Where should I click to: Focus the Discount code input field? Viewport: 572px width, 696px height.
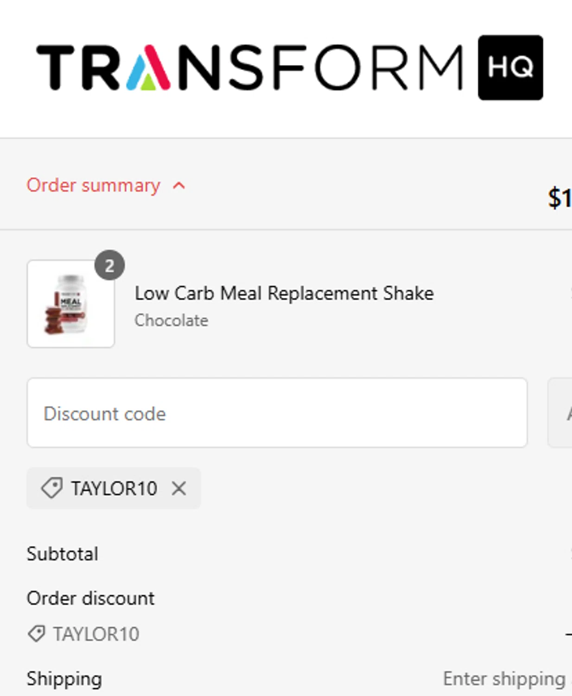click(x=277, y=413)
